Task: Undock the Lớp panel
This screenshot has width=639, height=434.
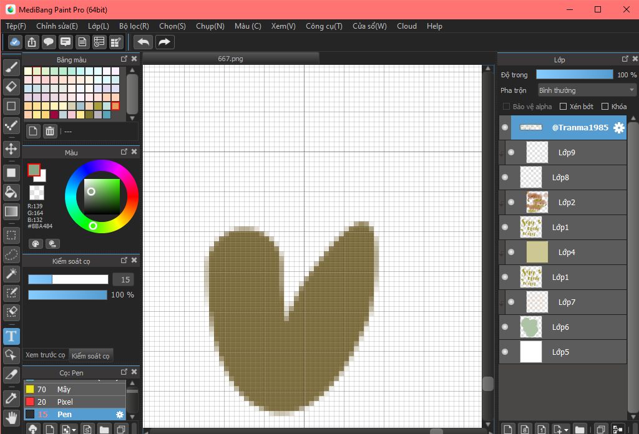Action: tap(625, 59)
